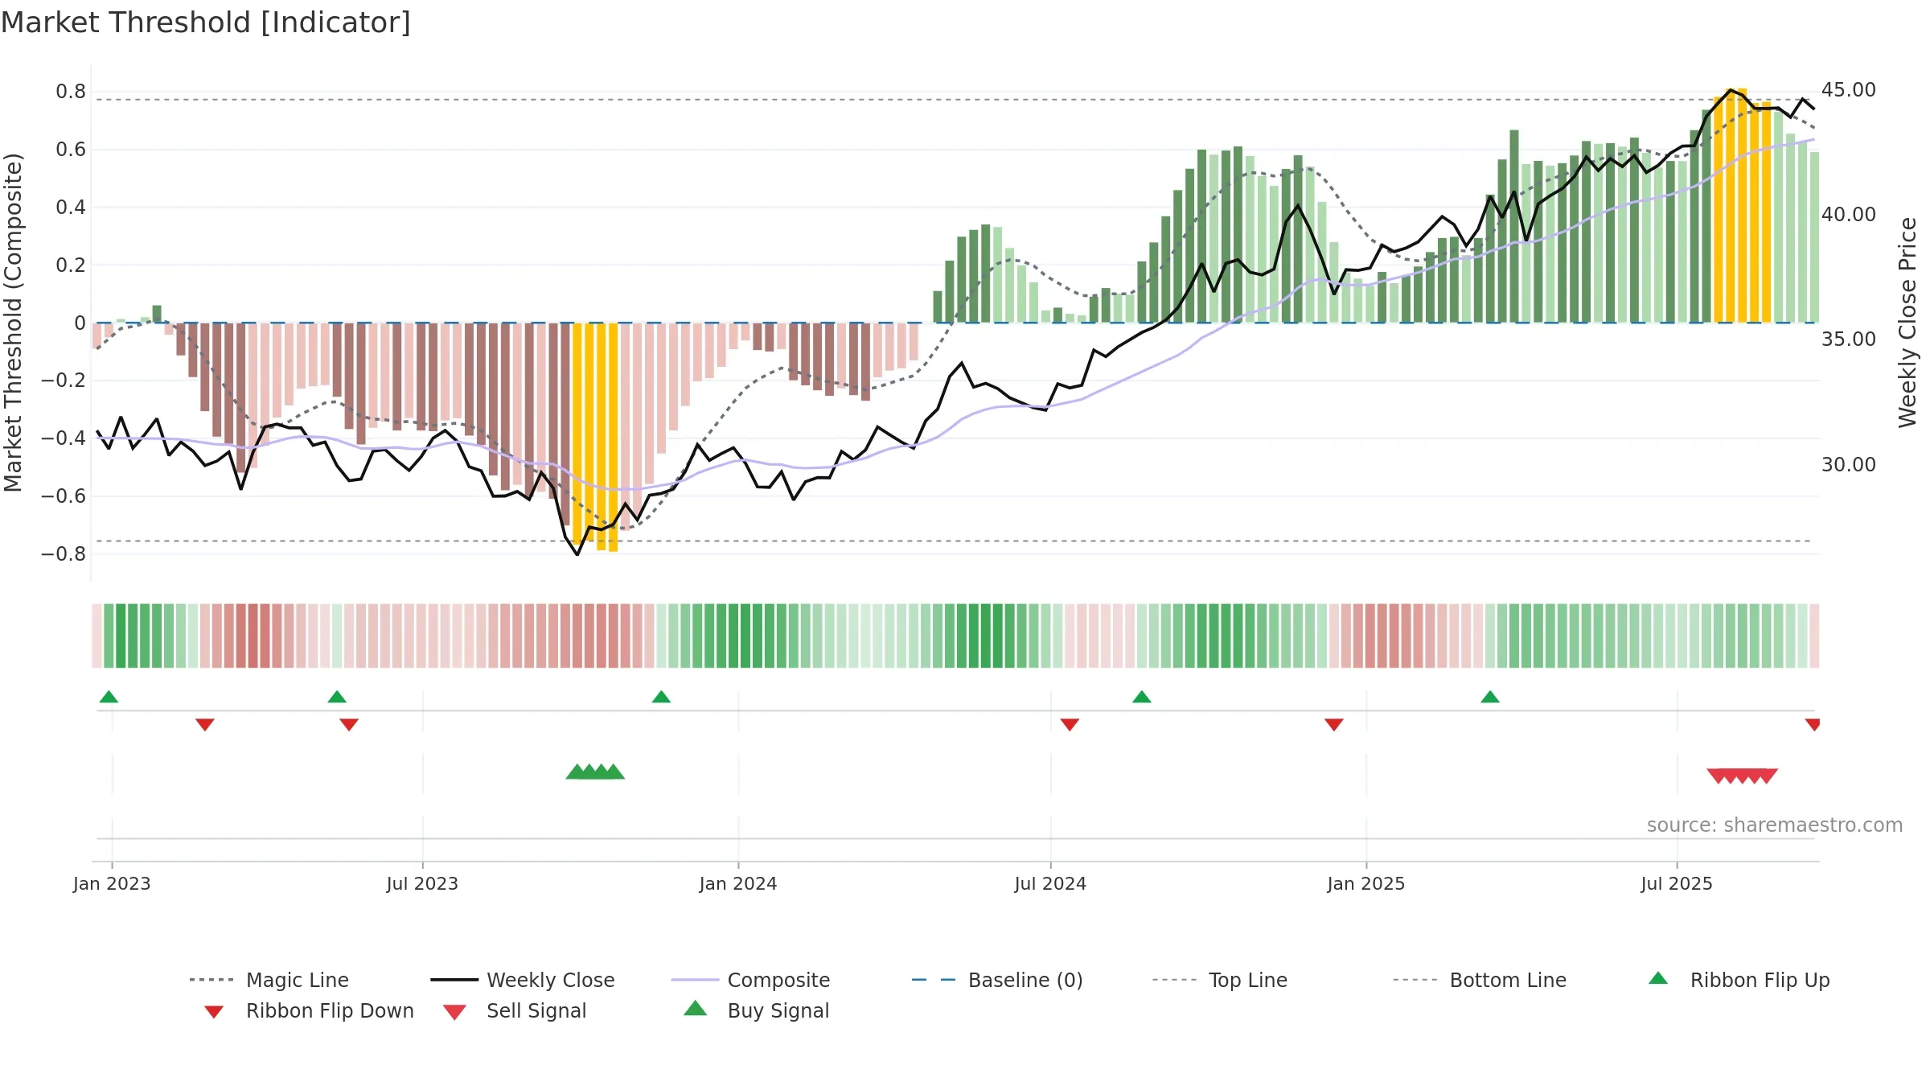Screen dimensions: 1930x1086
Task: Toggle the Weekly Close legend entry
Action: [x=522, y=980]
